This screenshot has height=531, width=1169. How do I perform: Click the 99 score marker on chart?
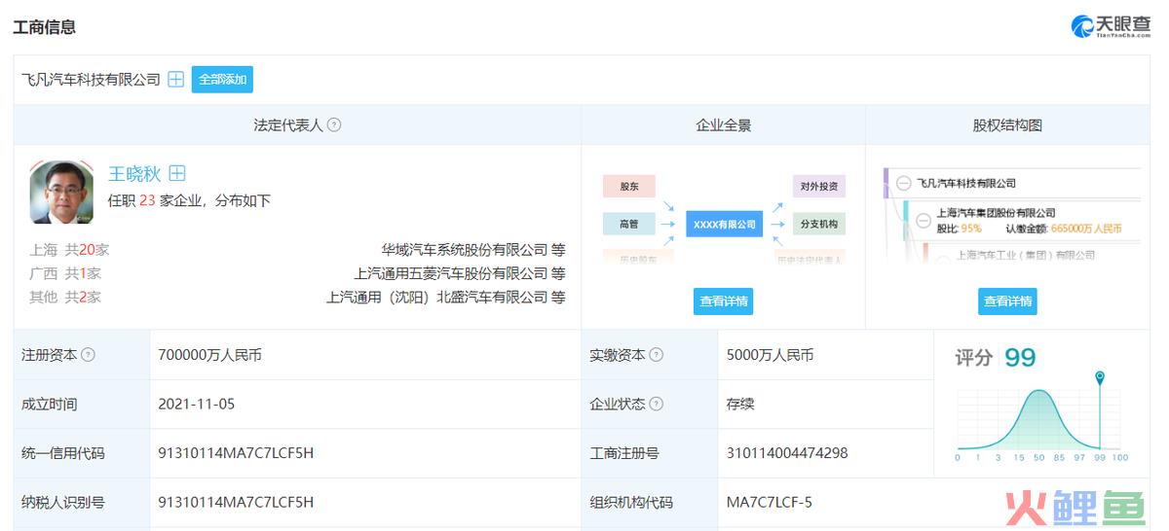coord(1100,376)
